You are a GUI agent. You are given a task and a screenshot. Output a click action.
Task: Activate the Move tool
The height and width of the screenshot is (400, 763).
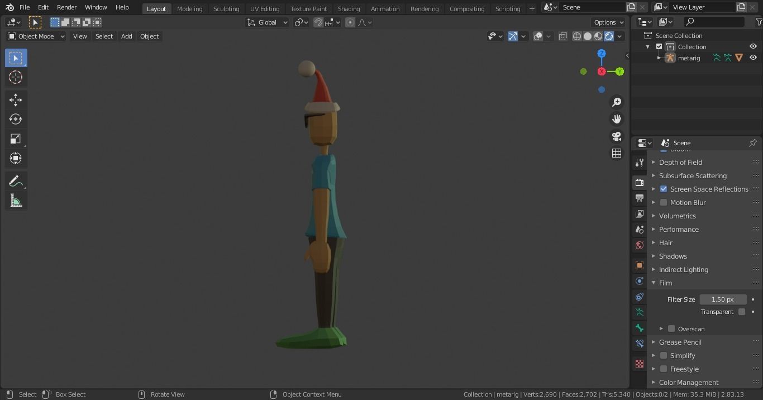pos(16,100)
